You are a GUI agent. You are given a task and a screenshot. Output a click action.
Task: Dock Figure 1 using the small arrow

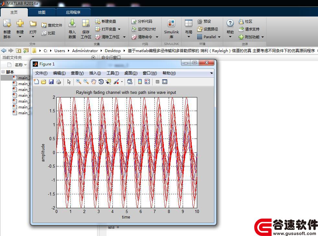coord(211,73)
